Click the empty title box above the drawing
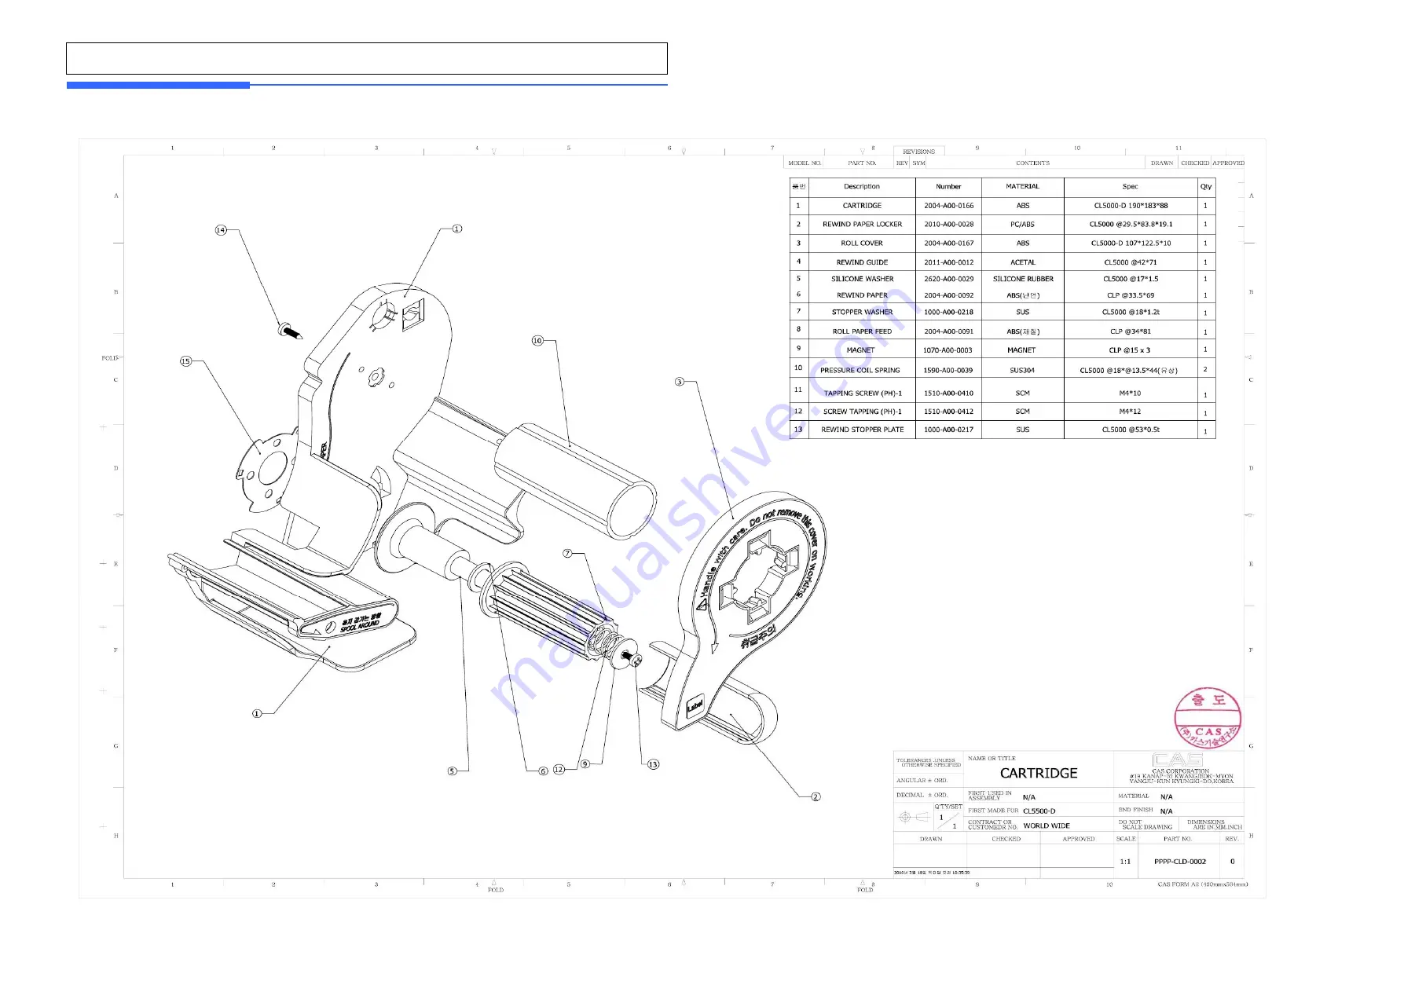 pos(367,58)
